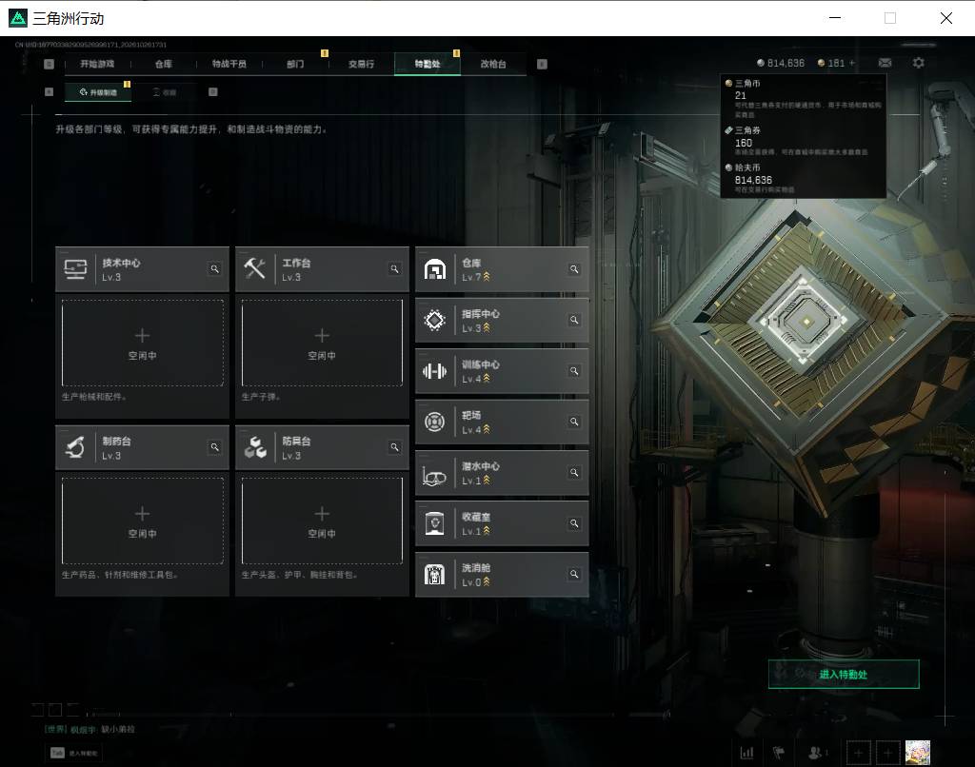Screen dimensions: 975x767
Task: Open the friends list icon
Action: (x=816, y=753)
